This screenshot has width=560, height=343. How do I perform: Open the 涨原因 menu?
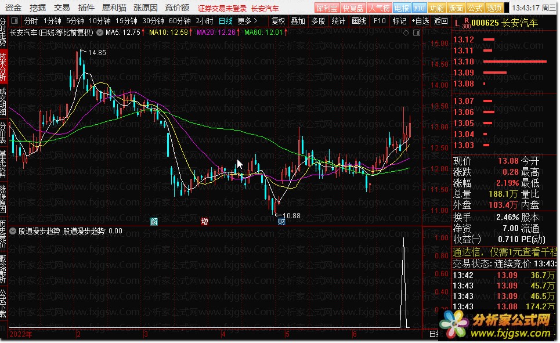coord(145,8)
